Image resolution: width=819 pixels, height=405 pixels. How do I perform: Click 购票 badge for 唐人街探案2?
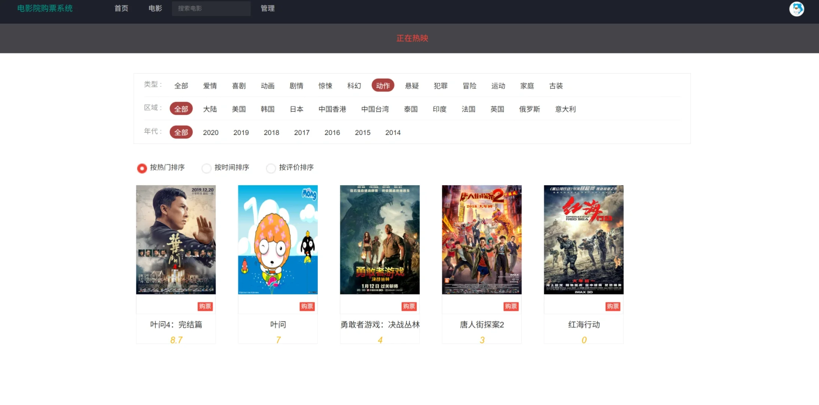[x=511, y=306]
